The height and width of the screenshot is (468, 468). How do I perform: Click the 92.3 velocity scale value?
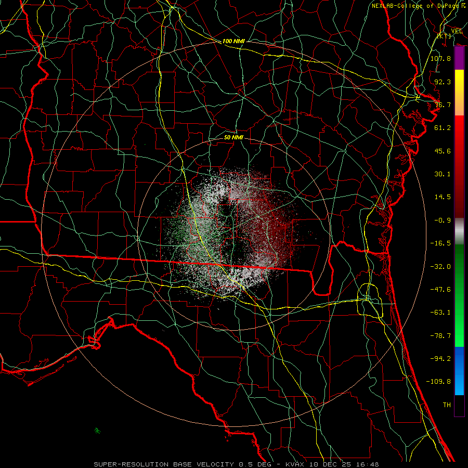[443, 82]
